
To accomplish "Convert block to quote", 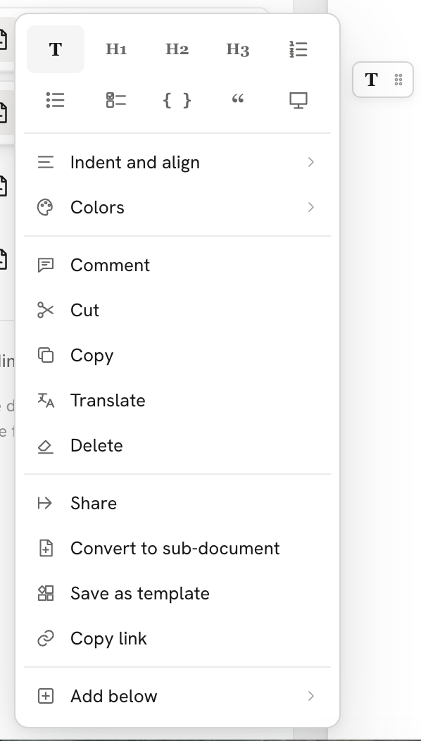I will 238,100.
